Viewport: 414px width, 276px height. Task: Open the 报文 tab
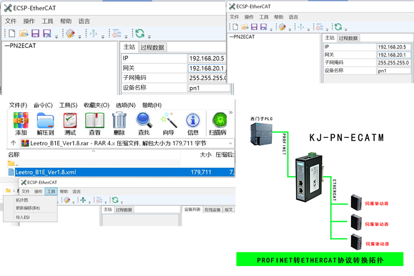[x=229, y=210]
